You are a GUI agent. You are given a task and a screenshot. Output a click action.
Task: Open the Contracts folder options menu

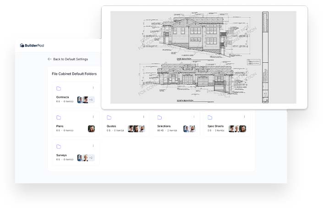(x=93, y=88)
